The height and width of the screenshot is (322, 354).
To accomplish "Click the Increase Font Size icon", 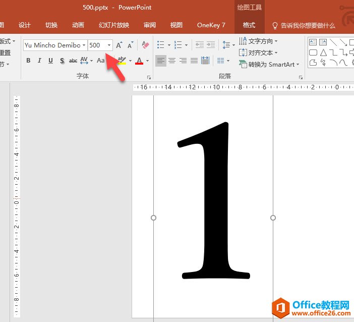I will pyautogui.click(x=119, y=45).
